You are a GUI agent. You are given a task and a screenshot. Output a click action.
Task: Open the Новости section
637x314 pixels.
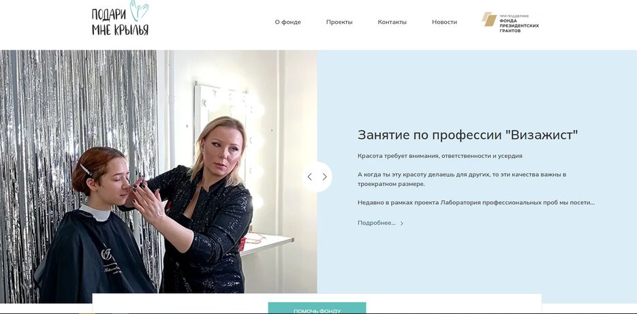coord(444,22)
